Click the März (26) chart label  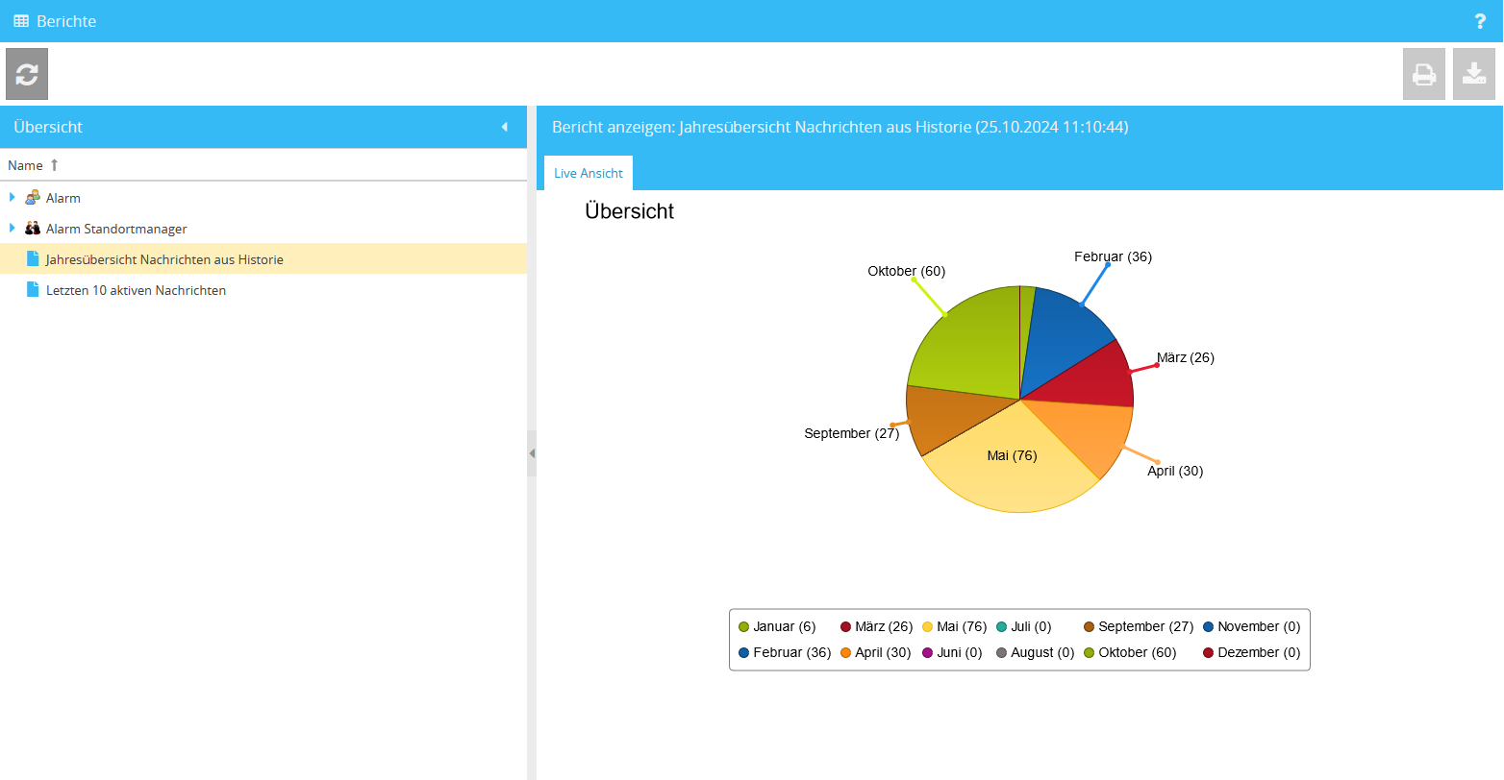(x=1186, y=357)
